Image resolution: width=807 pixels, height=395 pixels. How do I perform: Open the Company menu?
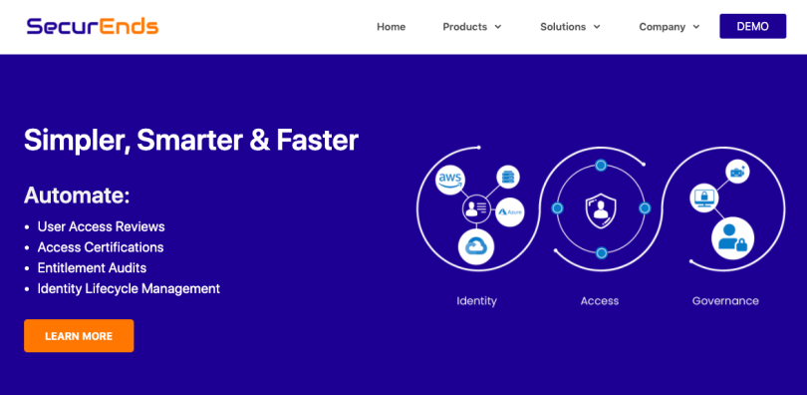(x=663, y=27)
